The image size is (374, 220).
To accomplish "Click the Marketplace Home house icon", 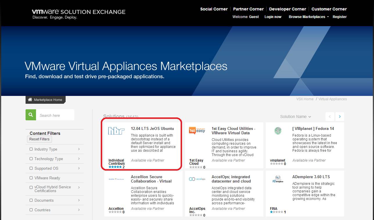I will coord(30,100).
